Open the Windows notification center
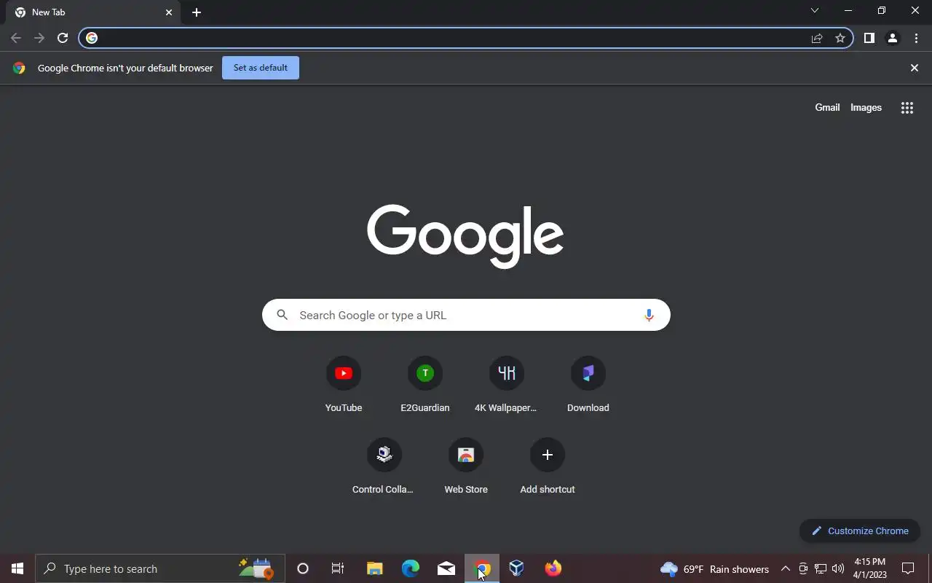The image size is (932, 583). click(908, 568)
